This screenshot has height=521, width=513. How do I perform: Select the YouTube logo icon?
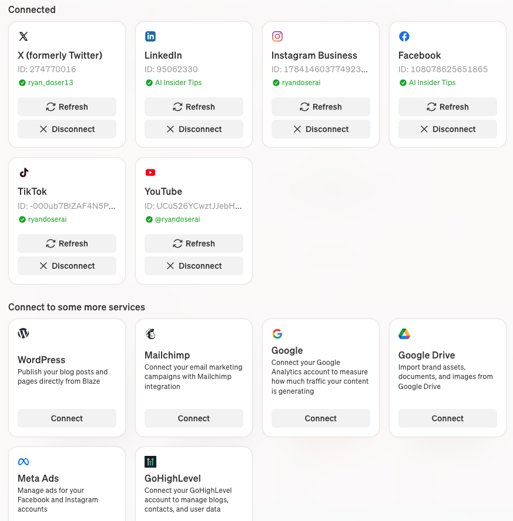point(150,172)
